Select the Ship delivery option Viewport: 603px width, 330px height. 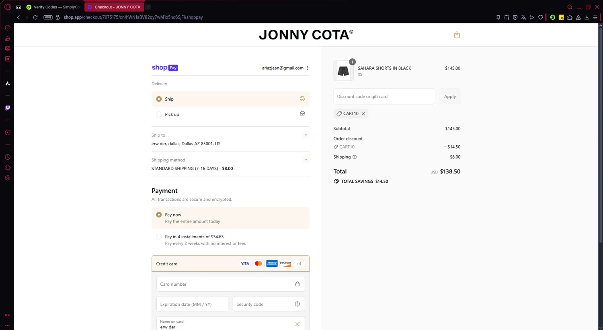(230, 99)
